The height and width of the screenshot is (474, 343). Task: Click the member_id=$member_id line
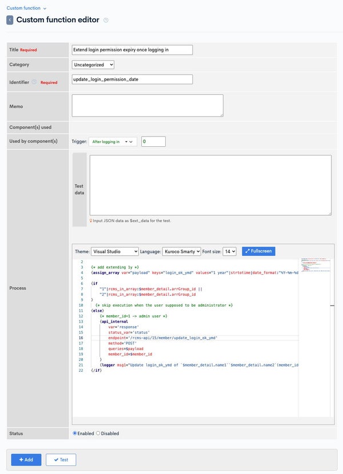pyautogui.click(x=130, y=354)
